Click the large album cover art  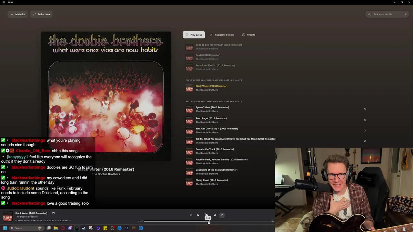(106, 96)
